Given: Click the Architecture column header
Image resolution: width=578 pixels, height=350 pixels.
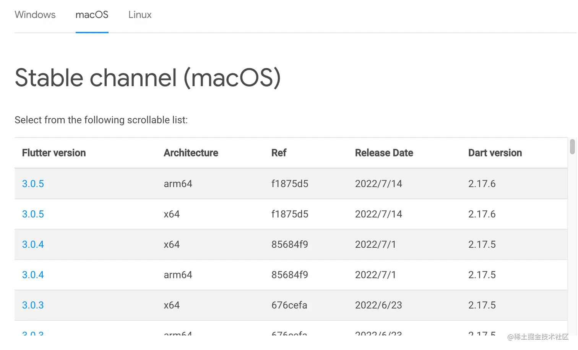Looking at the screenshot, I should (x=191, y=153).
